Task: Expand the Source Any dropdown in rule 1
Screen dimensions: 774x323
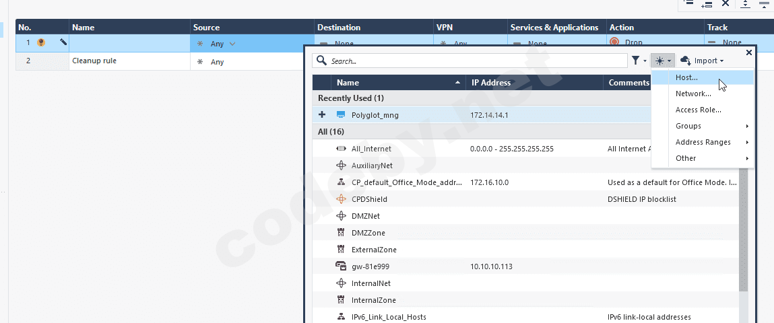Action: point(232,44)
